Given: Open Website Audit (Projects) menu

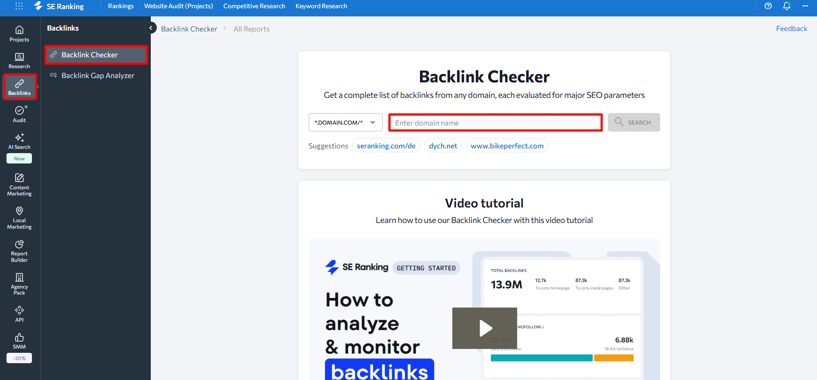Looking at the screenshot, I should pos(178,6).
